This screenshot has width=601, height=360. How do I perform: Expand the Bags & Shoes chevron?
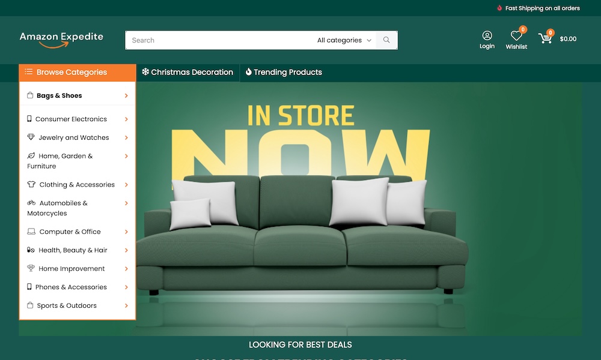tap(126, 95)
